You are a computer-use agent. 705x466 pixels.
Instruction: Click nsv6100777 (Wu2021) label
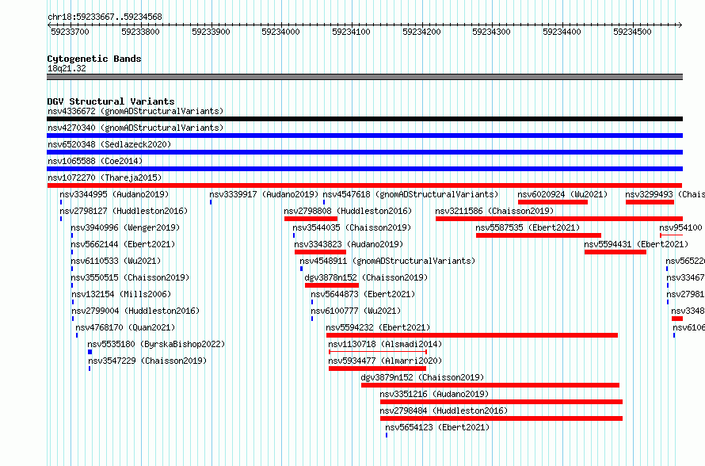pyautogui.click(x=356, y=311)
